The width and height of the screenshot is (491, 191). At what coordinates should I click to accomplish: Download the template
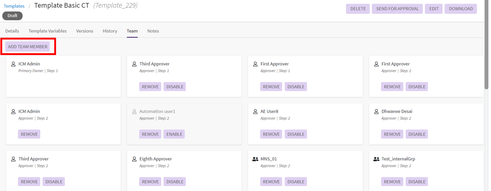[x=461, y=9]
